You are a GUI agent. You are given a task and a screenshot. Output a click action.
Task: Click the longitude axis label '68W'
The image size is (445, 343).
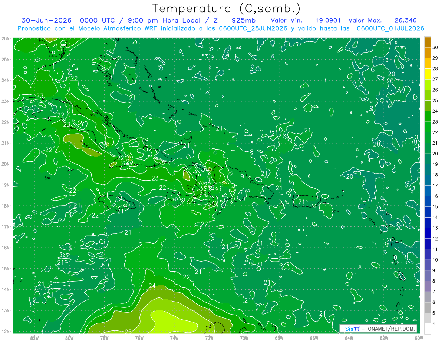click(x=279, y=338)
